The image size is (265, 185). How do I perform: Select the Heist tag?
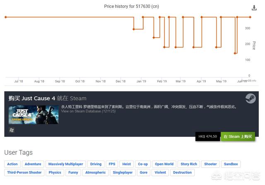click(x=126, y=164)
